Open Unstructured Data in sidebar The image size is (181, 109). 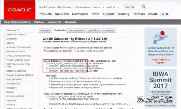coord(15,96)
